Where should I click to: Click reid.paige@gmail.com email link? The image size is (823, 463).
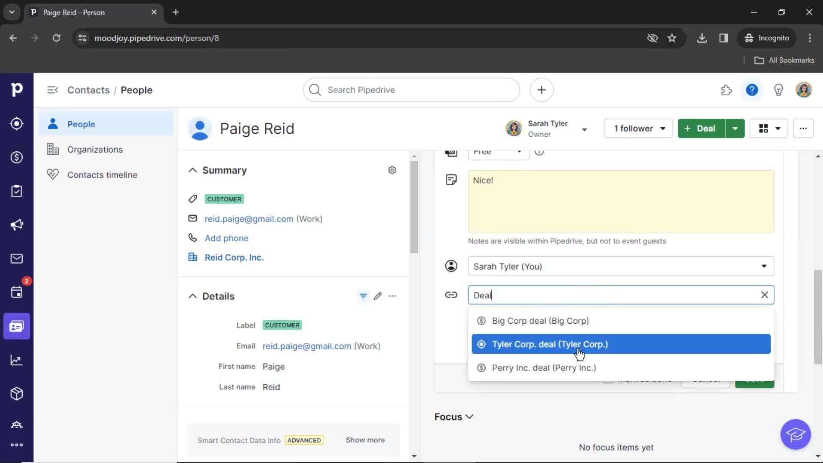tap(249, 218)
